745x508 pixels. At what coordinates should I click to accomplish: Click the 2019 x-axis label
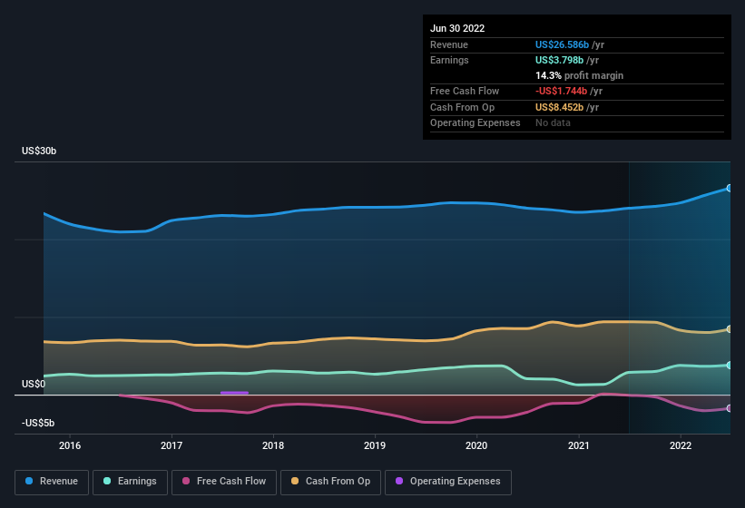375,445
